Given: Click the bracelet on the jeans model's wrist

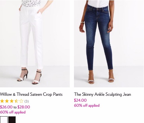Looking at the screenshot, I should [x=82, y=22].
